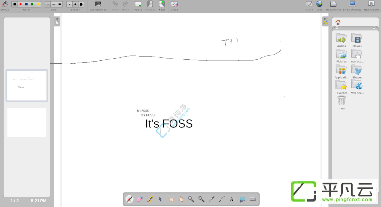The image size is (381, 207).
Task: Open the second blank page thumbnail
Action: pyautogui.click(x=27, y=123)
